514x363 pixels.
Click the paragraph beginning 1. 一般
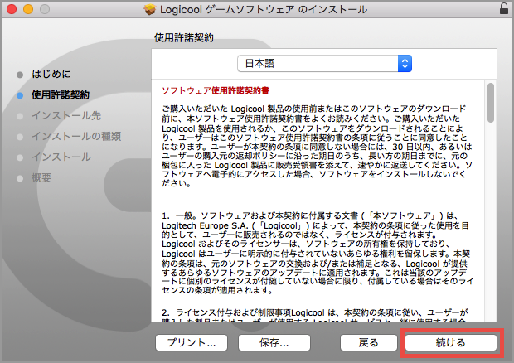tap(318, 253)
